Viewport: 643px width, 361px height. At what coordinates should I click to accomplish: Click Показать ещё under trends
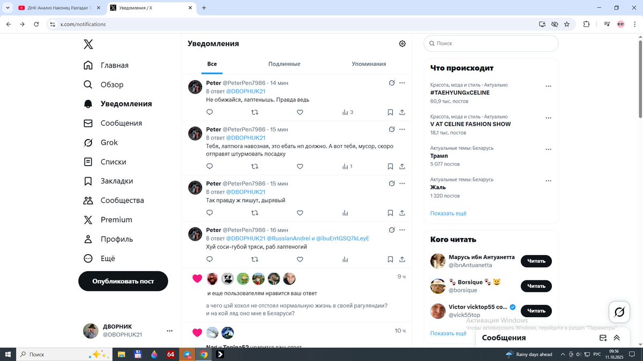click(448, 213)
